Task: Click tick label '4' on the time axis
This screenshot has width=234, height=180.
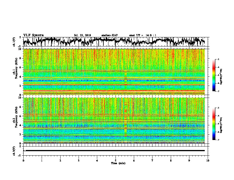Action: [x=97, y=161]
